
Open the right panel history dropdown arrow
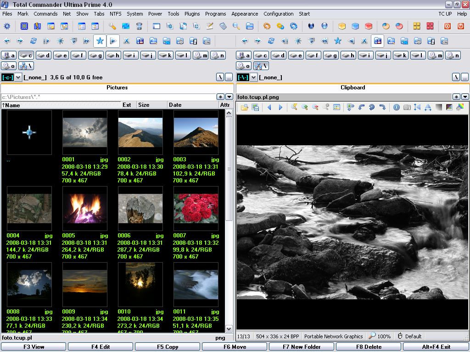(465, 97)
